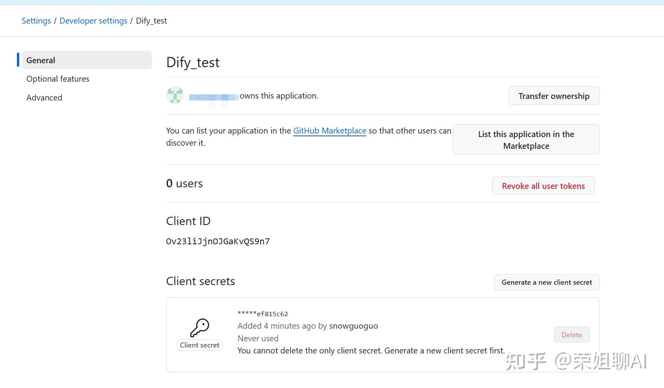This screenshot has width=664, height=388.
Task: Click the Transfer ownership button
Action: 554,95
